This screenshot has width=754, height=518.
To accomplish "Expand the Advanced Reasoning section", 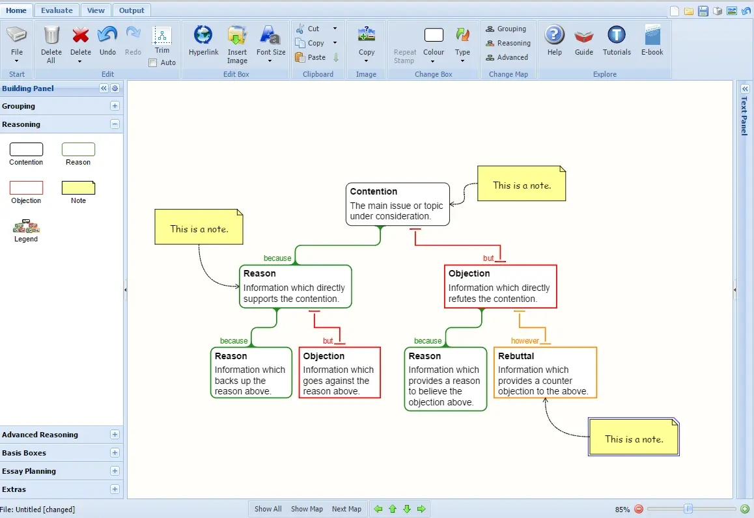I will click(115, 435).
